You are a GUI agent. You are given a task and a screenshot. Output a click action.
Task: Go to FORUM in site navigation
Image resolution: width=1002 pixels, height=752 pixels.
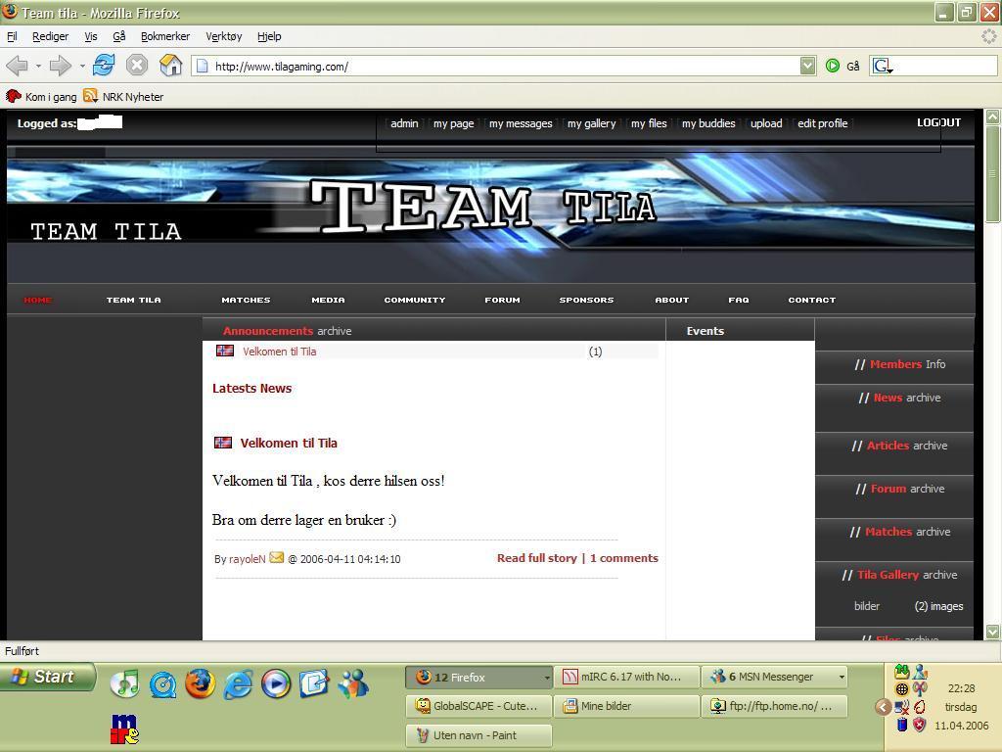point(502,300)
